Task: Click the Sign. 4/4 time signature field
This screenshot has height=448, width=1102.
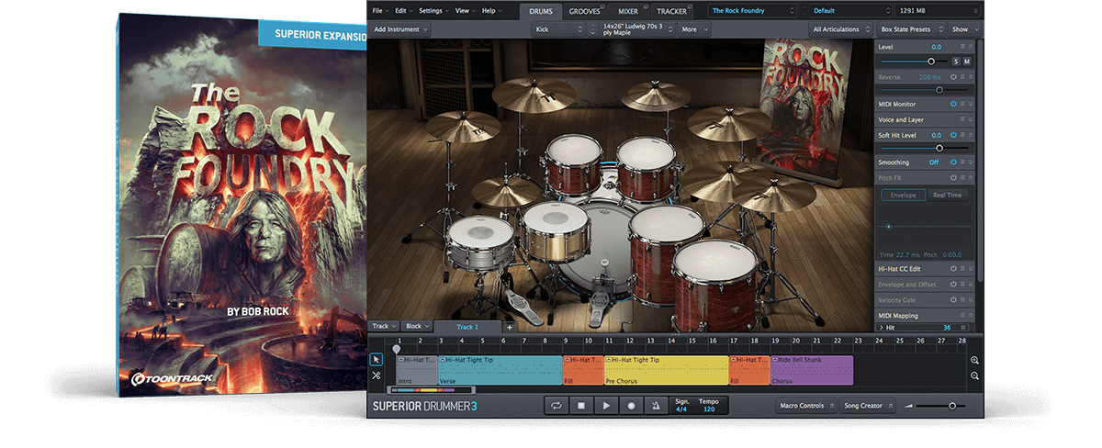Action: (682, 405)
